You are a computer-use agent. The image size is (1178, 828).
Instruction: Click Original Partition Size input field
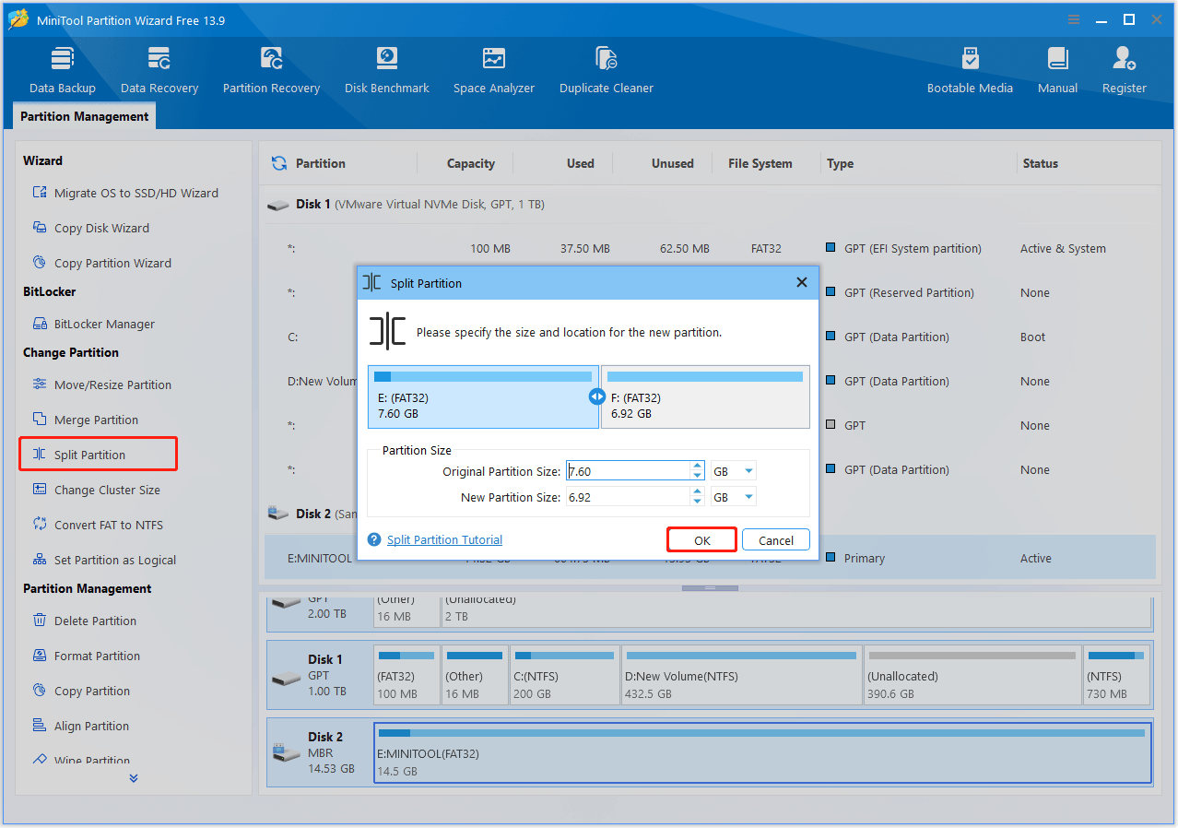[x=629, y=471]
